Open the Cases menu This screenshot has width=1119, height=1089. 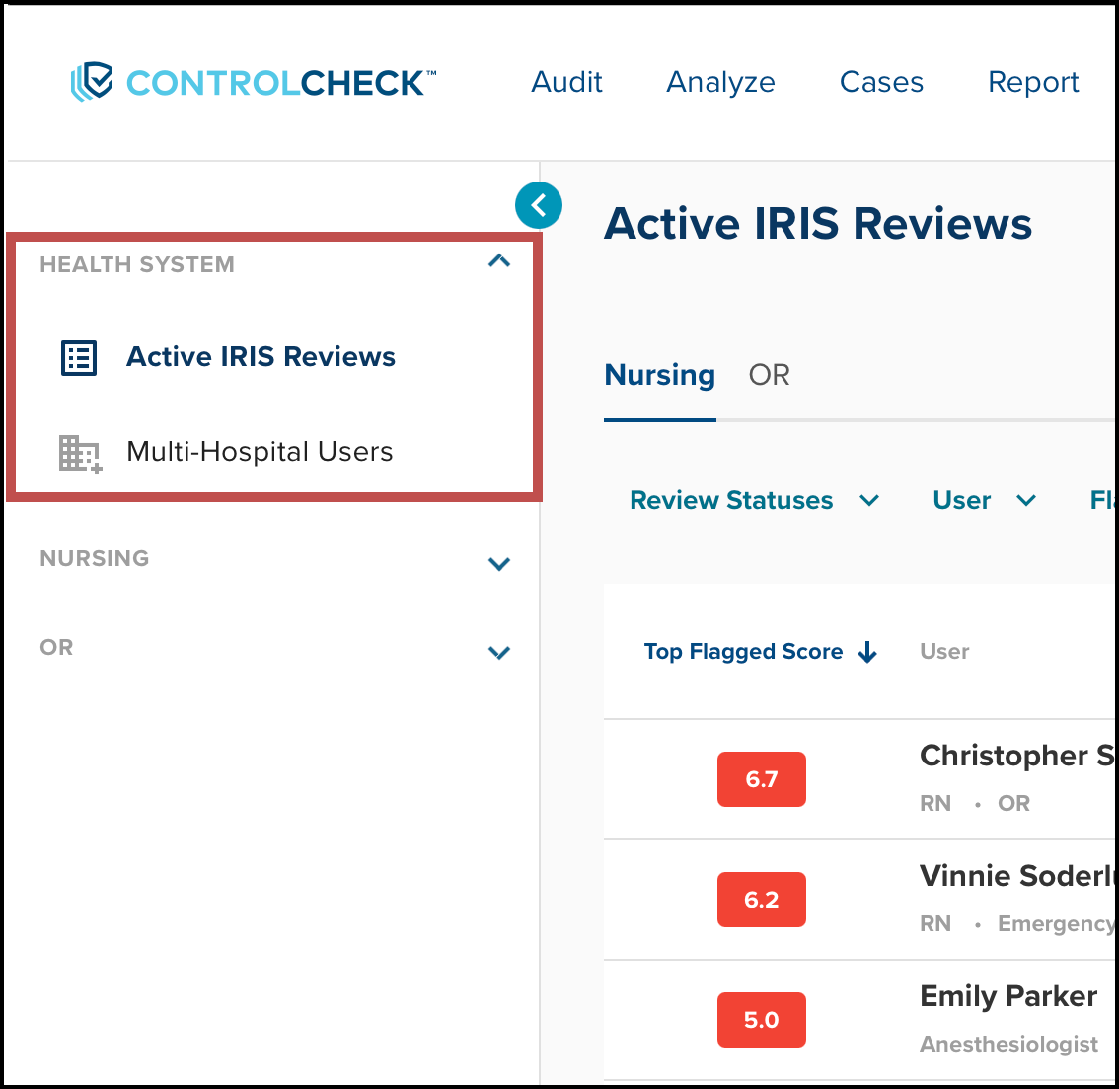pos(881,82)
